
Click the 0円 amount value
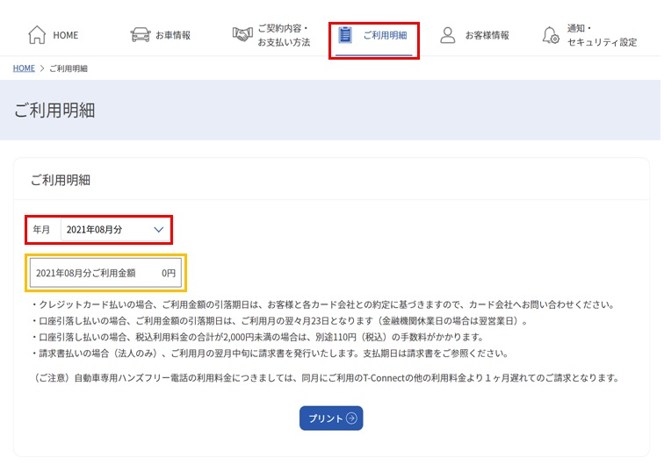coord(169,273)
